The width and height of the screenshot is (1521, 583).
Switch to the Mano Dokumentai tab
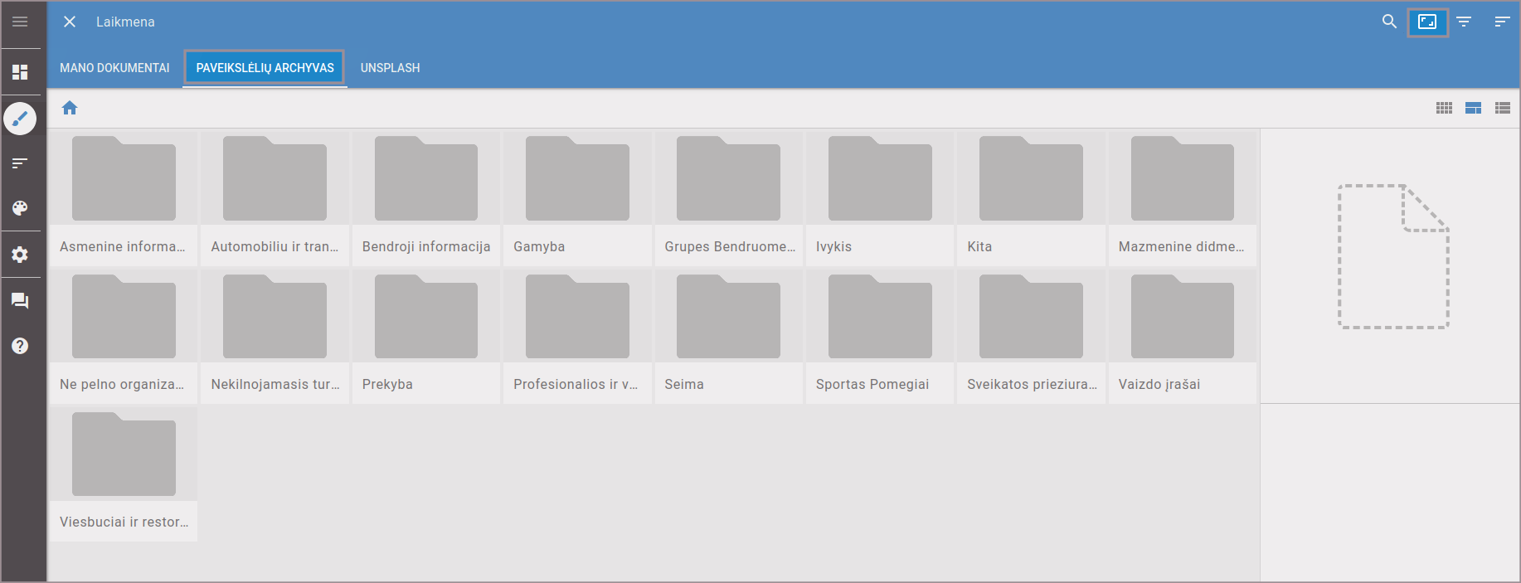click(114, 68)
